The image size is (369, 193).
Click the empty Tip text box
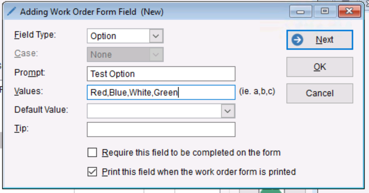coord(161,130)
